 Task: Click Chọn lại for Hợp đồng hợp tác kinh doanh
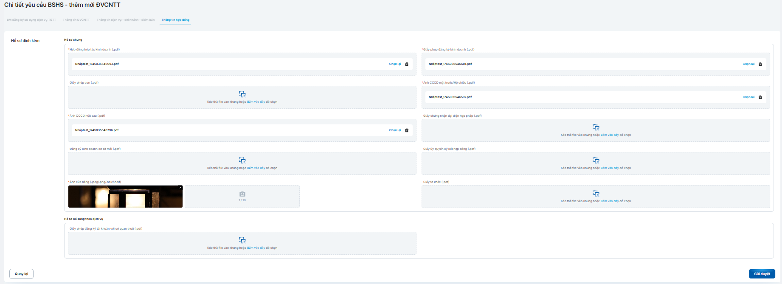(395, 64)
